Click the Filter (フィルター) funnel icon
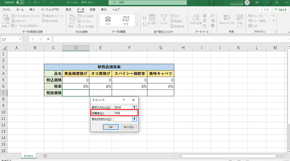The height and width of the screenshot is (161, 290). click(164, 19)
